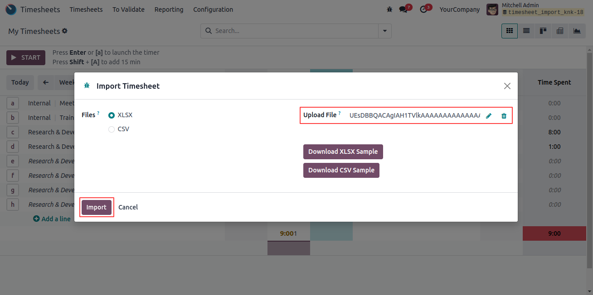Click timer shortcut key c

(12, 132)
